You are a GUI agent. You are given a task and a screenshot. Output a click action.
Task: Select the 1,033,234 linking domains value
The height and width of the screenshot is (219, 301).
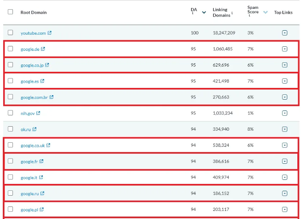click(223, 113)
